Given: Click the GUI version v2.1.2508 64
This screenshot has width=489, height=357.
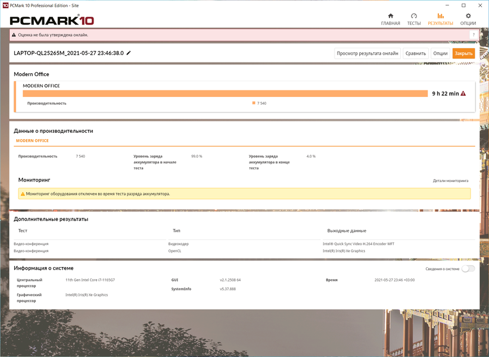Looking at the screenshot, I should 230,280.
